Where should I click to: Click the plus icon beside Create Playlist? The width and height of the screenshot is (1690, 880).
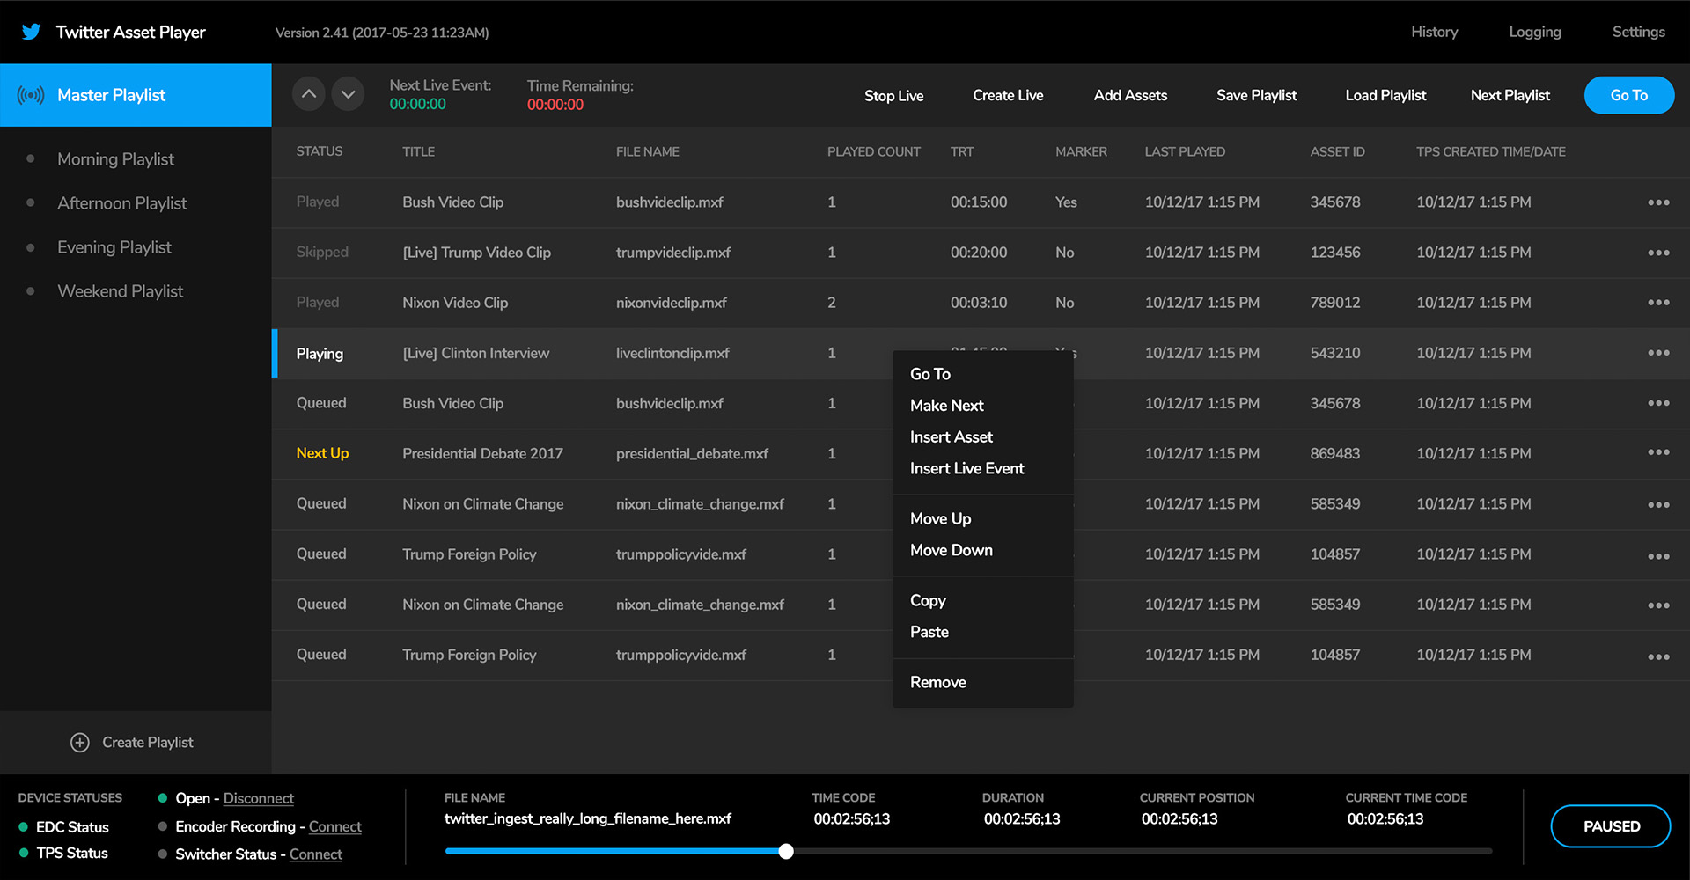[x=80, y=743]
